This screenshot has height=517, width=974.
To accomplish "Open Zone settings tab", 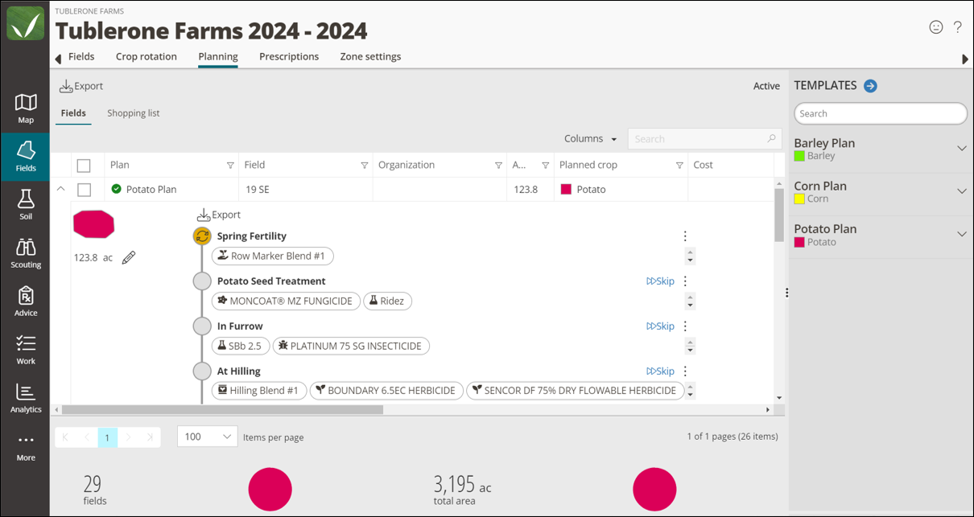I will [370, 56].
